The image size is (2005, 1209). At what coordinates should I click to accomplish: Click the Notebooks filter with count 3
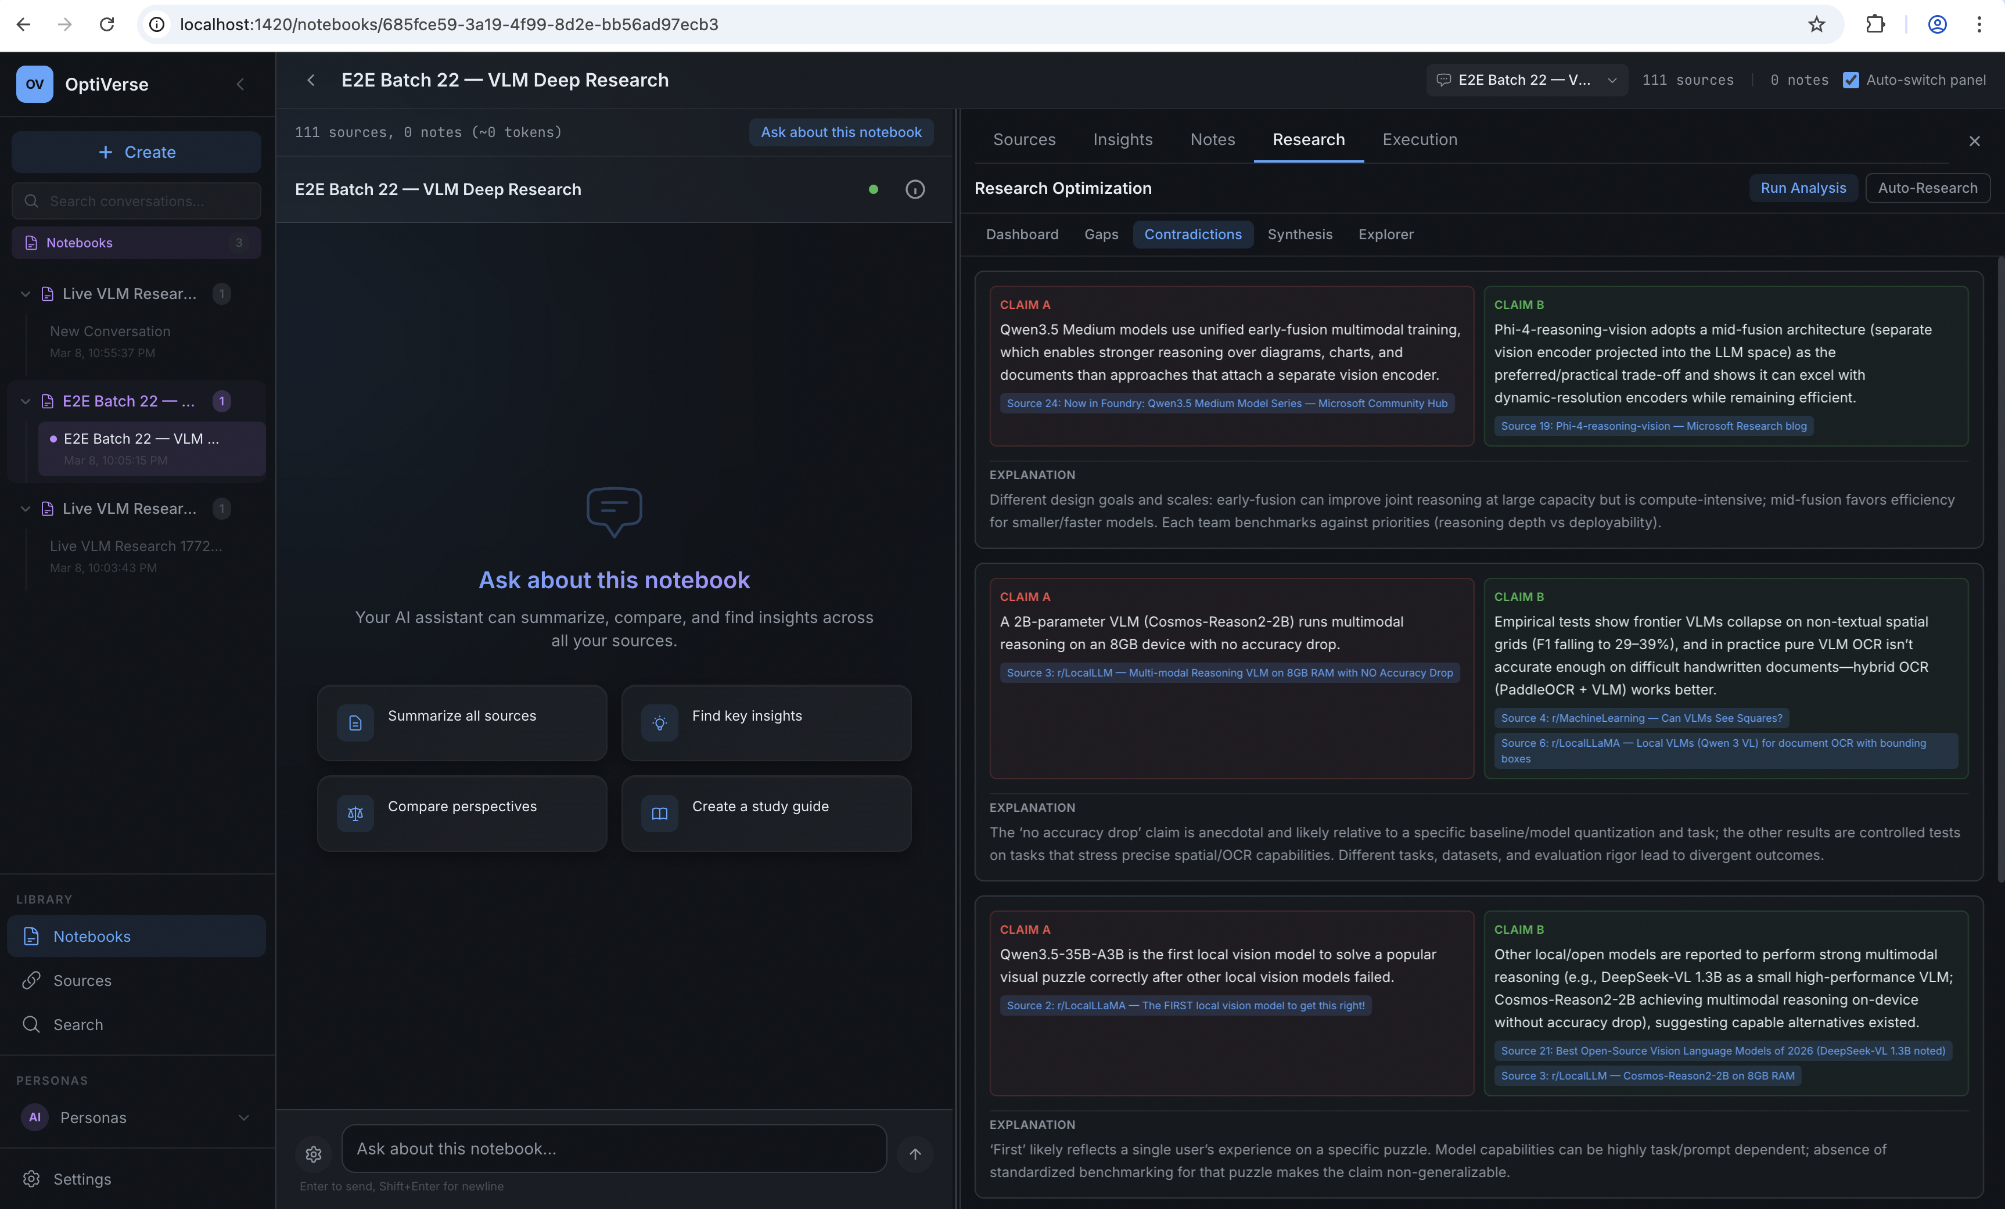[x=136, y=243]
